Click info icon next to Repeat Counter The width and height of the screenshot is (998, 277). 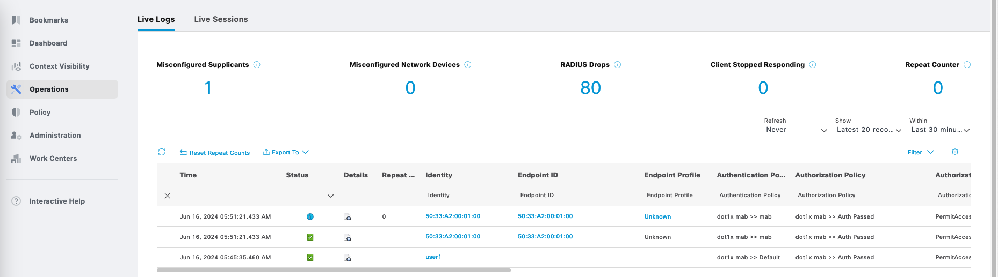[967, 65]
